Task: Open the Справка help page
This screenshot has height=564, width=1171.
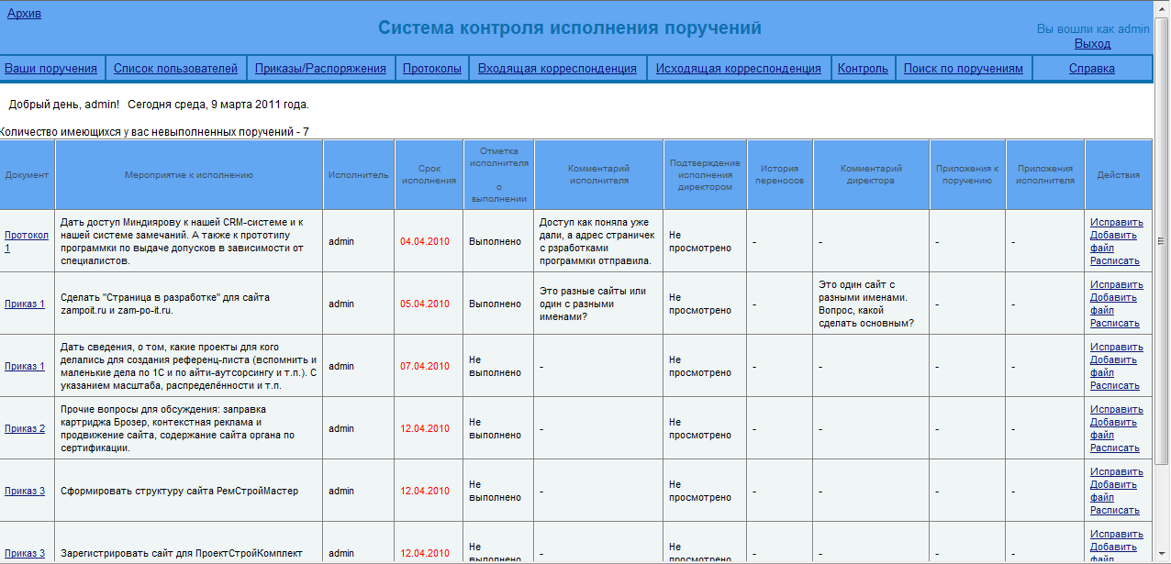Action: [1091, 68]
